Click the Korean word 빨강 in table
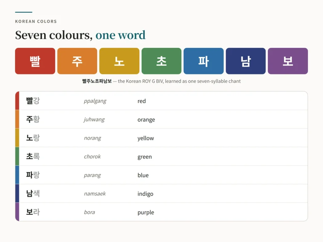 point(33,101)
